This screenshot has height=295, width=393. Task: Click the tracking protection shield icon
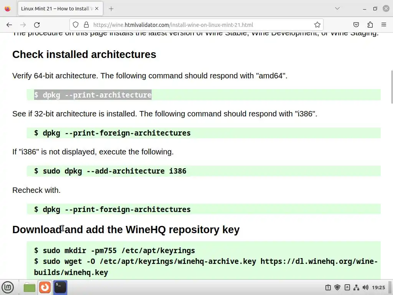pos(76,25)
